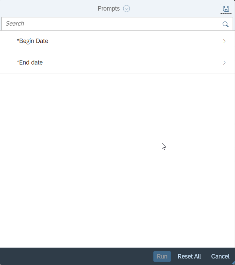Open the End date prompt row
Screen dimensions: 235x265
(x=117, y=62)
